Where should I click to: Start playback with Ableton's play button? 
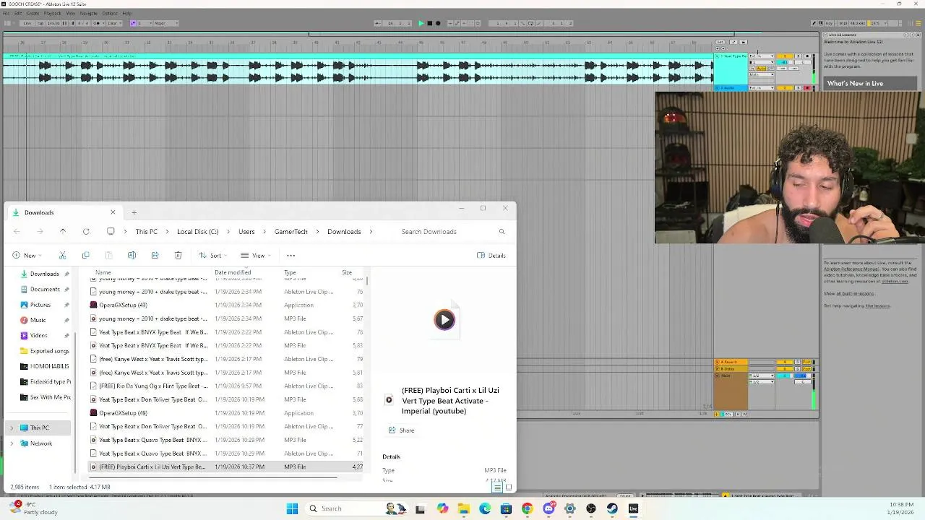click(421, 23)
